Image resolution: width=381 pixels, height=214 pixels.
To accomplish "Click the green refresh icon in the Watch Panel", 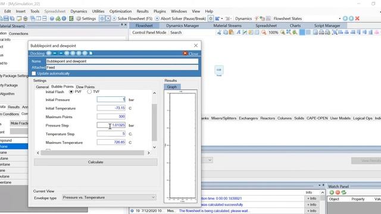I will point(343,193).
